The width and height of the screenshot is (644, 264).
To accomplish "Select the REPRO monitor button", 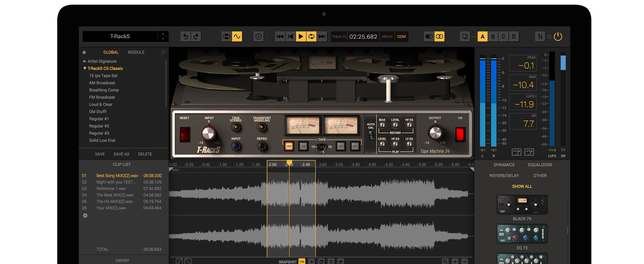I will tap(262, 146).
